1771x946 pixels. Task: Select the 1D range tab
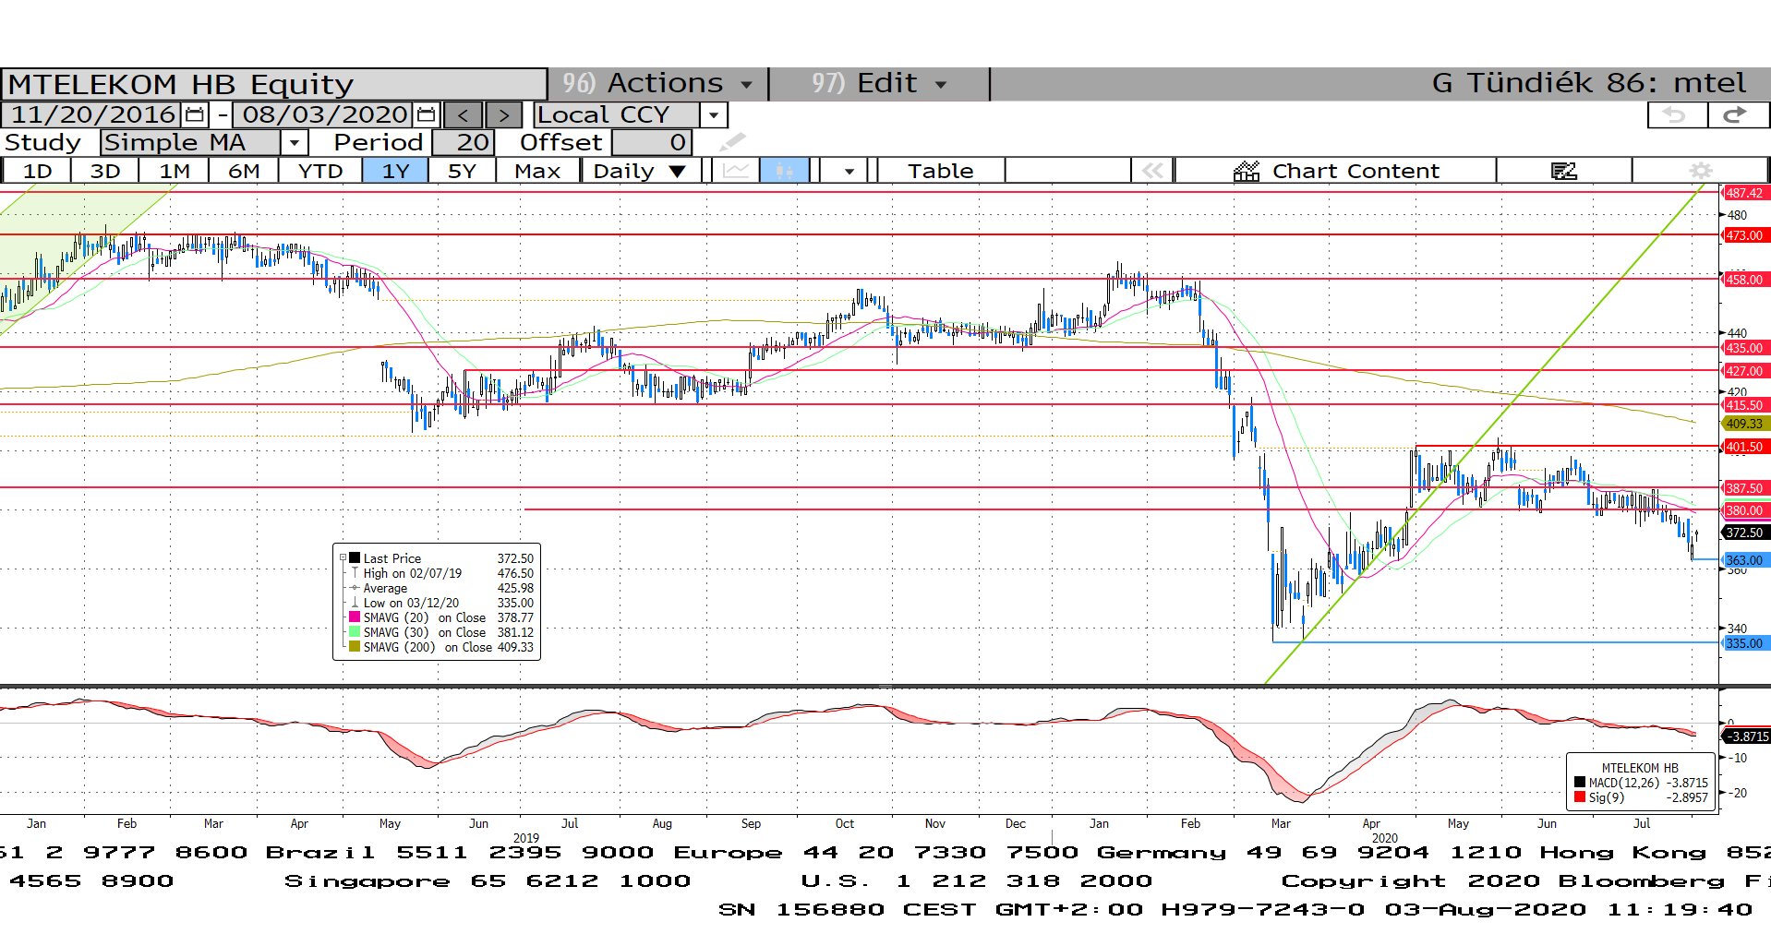[x=37, y=171]
